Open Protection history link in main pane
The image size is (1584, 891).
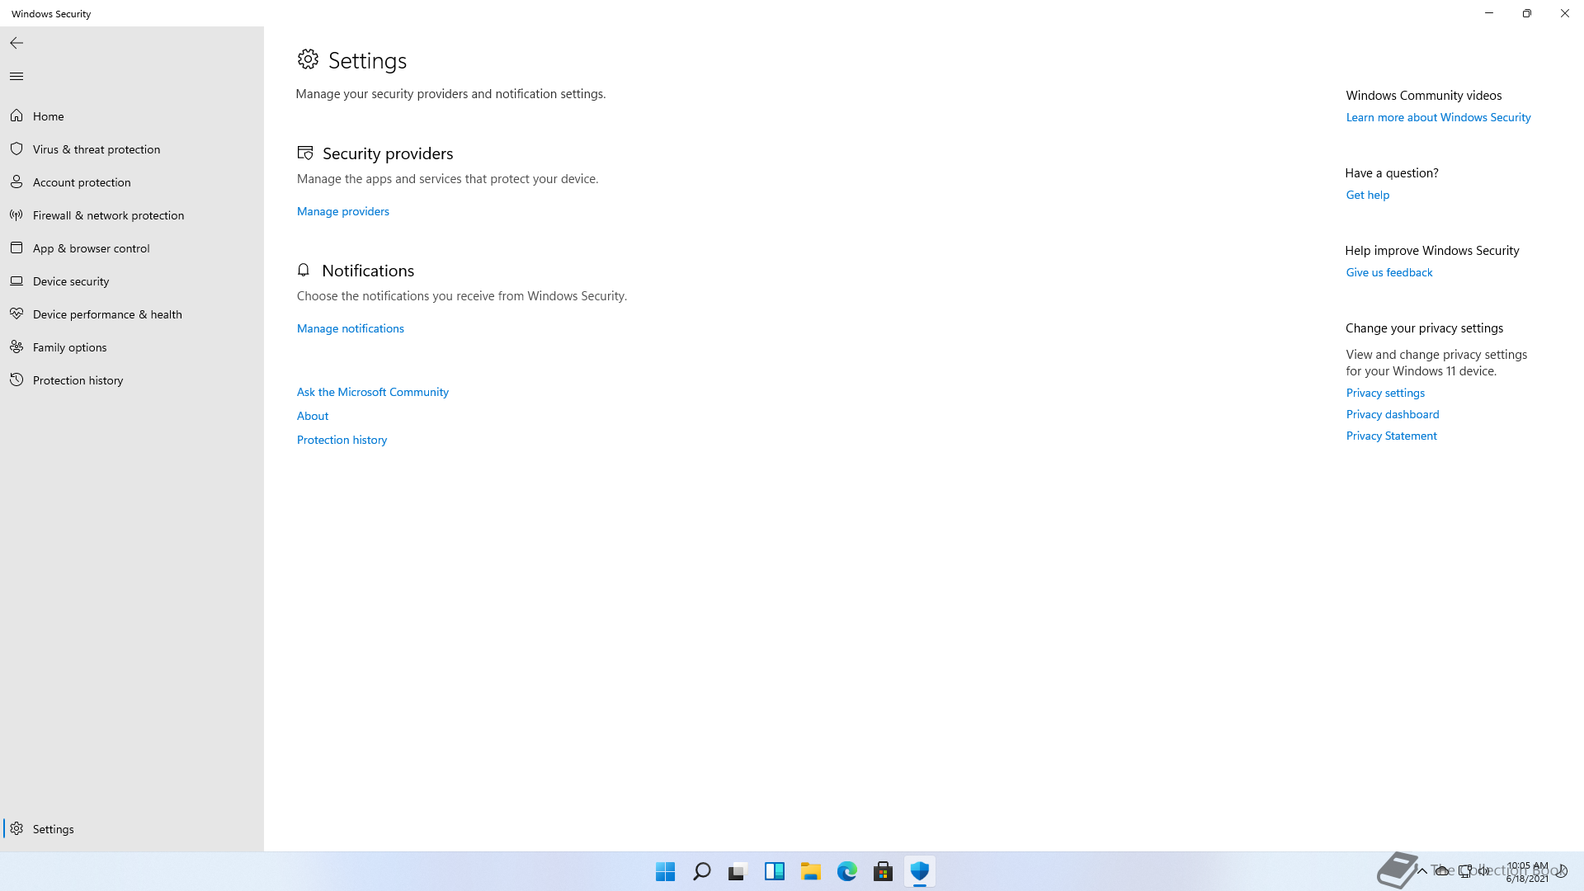(x=342, y=440)
